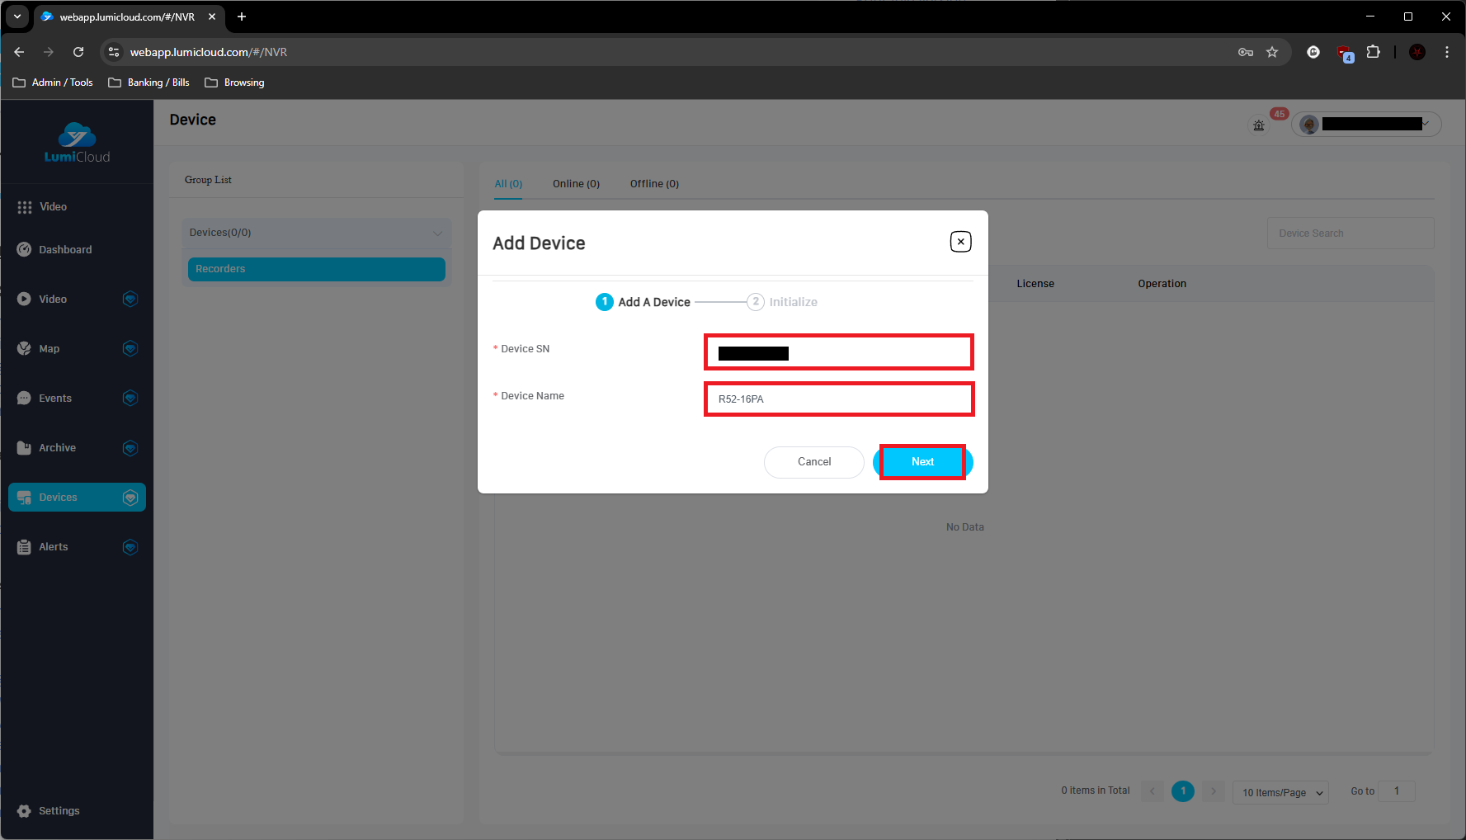Click the shield badge next to Video
This screenshot has height=840, width=1466.
tap(130, 299)
